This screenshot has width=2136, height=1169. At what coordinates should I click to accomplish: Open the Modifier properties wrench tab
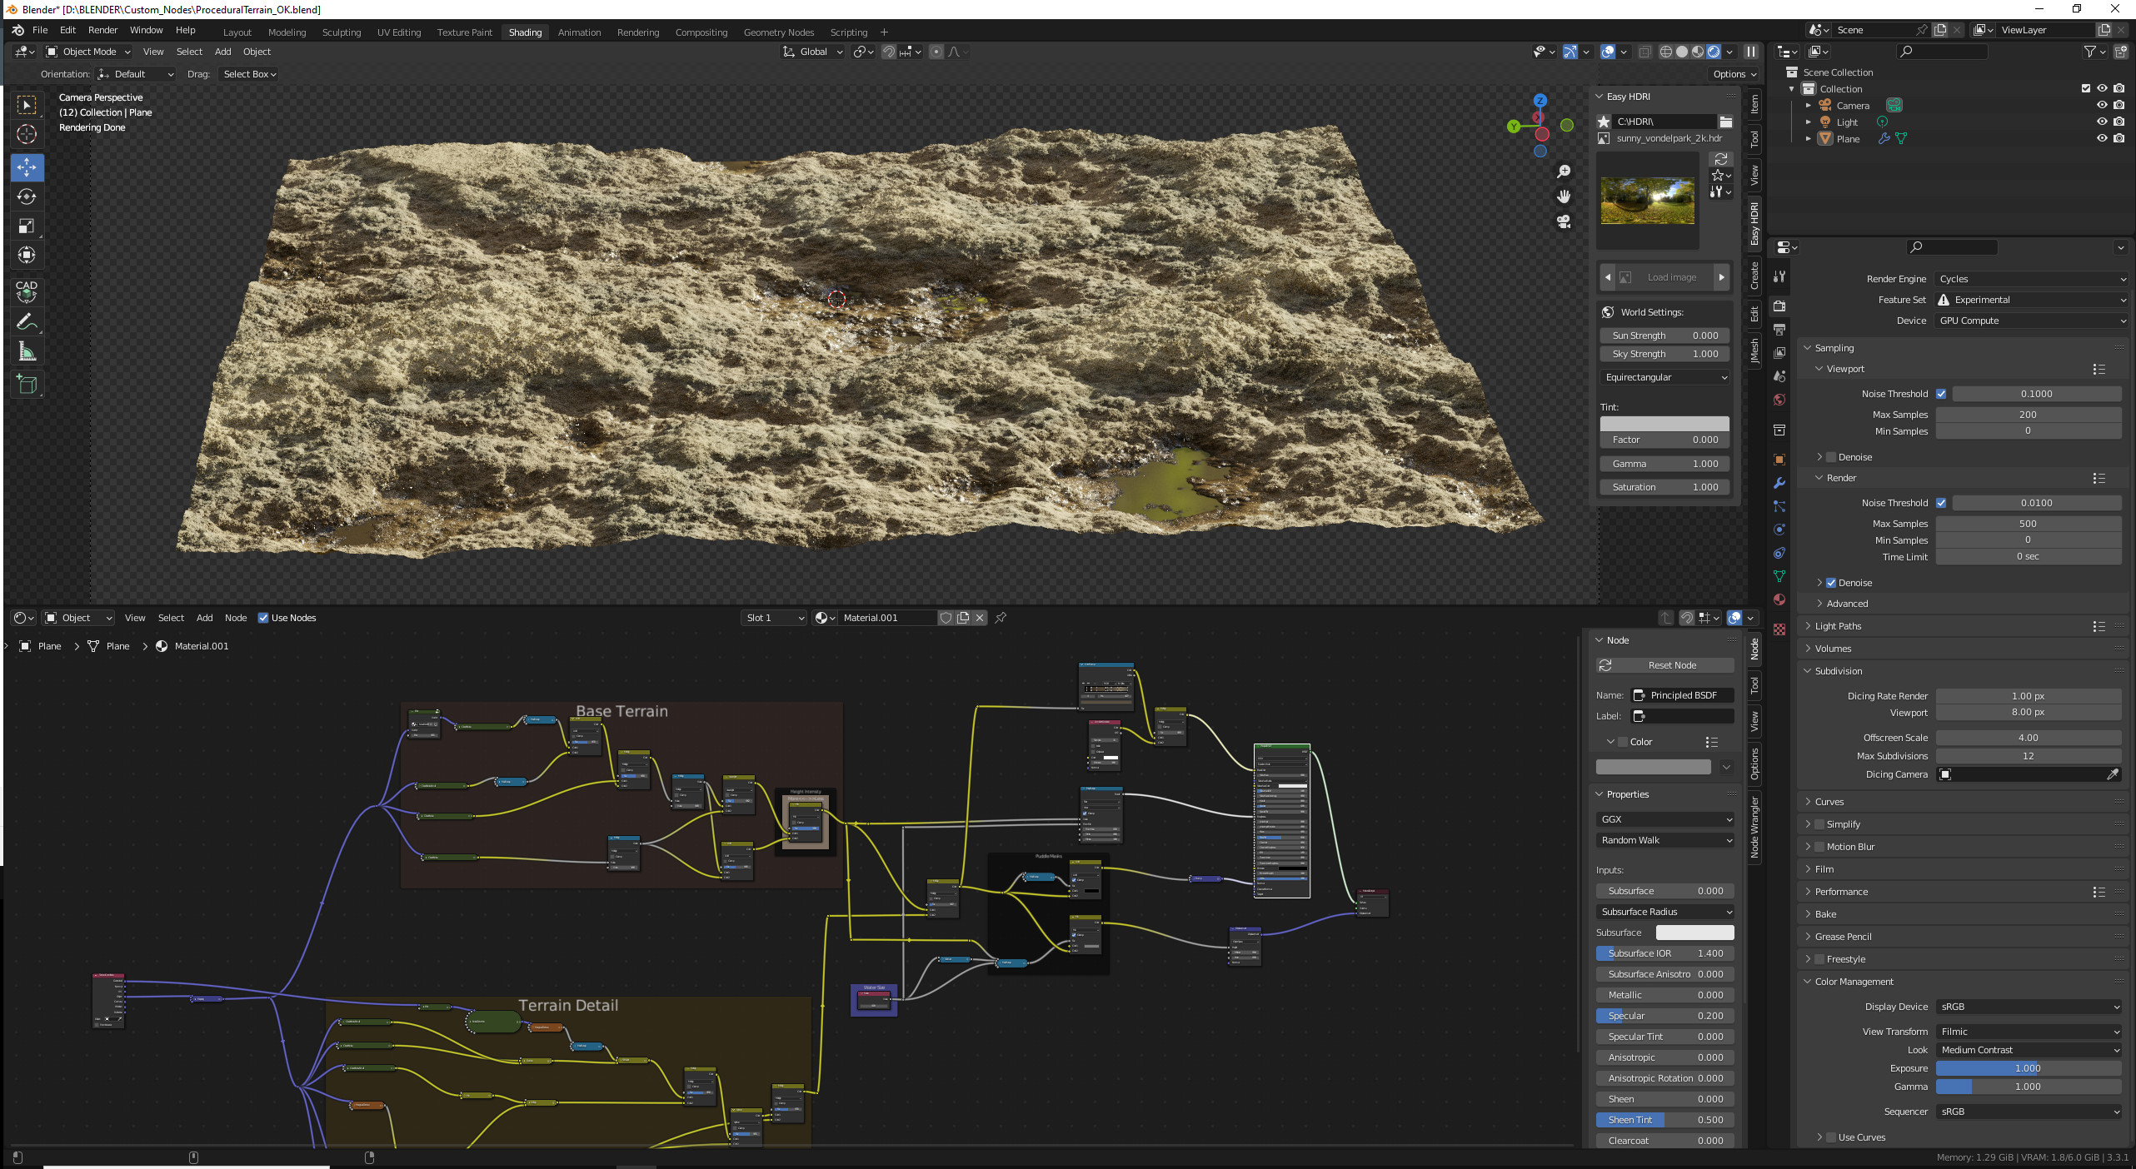point(1779,483)
